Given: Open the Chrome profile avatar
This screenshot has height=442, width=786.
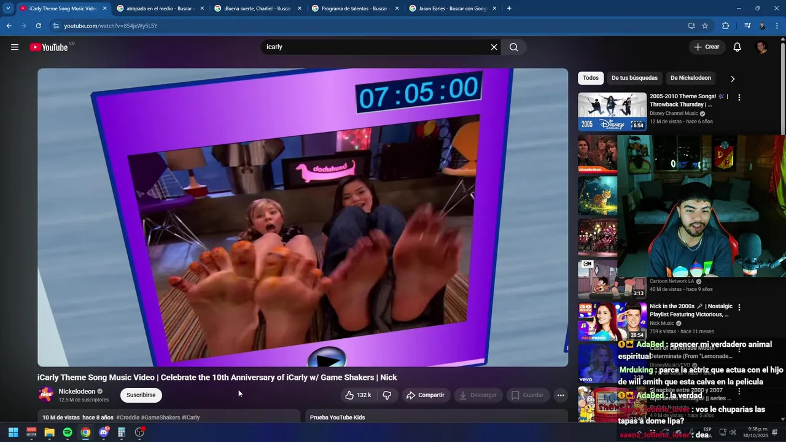Looking at the screenshot, I should tap(762, 26).
